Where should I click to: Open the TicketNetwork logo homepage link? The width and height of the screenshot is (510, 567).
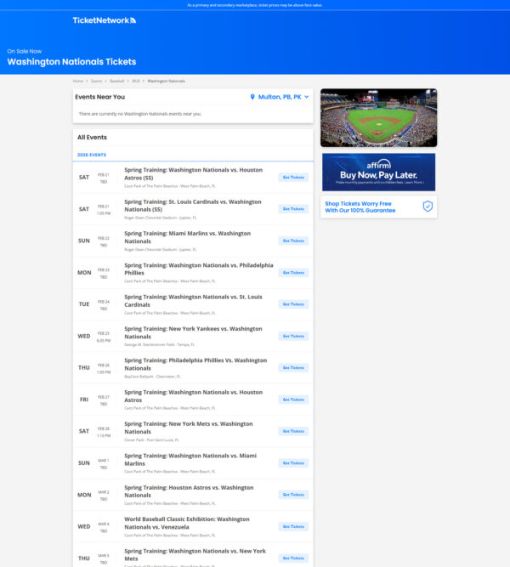105,20
